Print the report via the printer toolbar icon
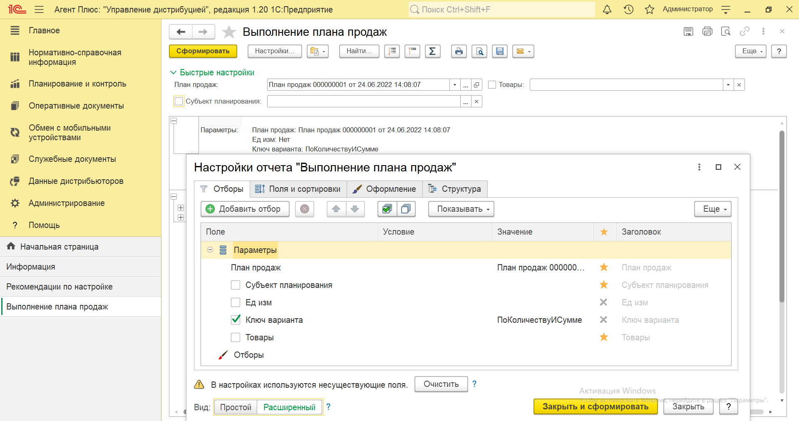 click(459, 51)
